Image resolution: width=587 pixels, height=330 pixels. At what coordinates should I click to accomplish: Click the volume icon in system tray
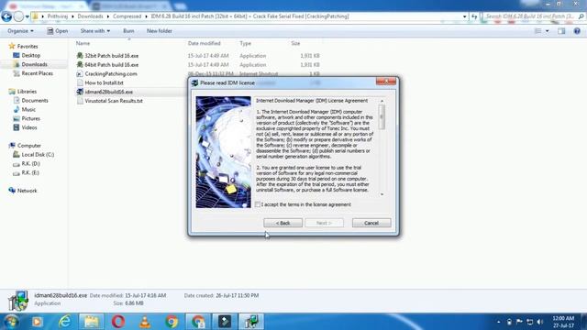tap(540, 322)
